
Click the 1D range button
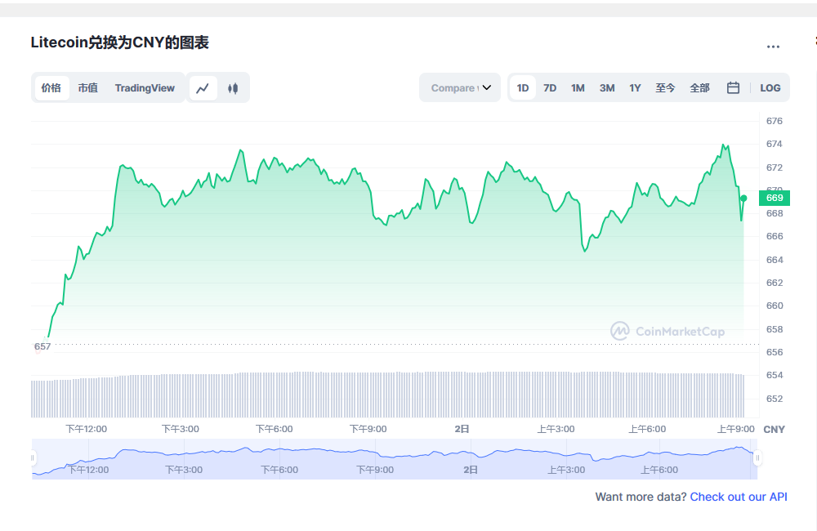[522, 87]
